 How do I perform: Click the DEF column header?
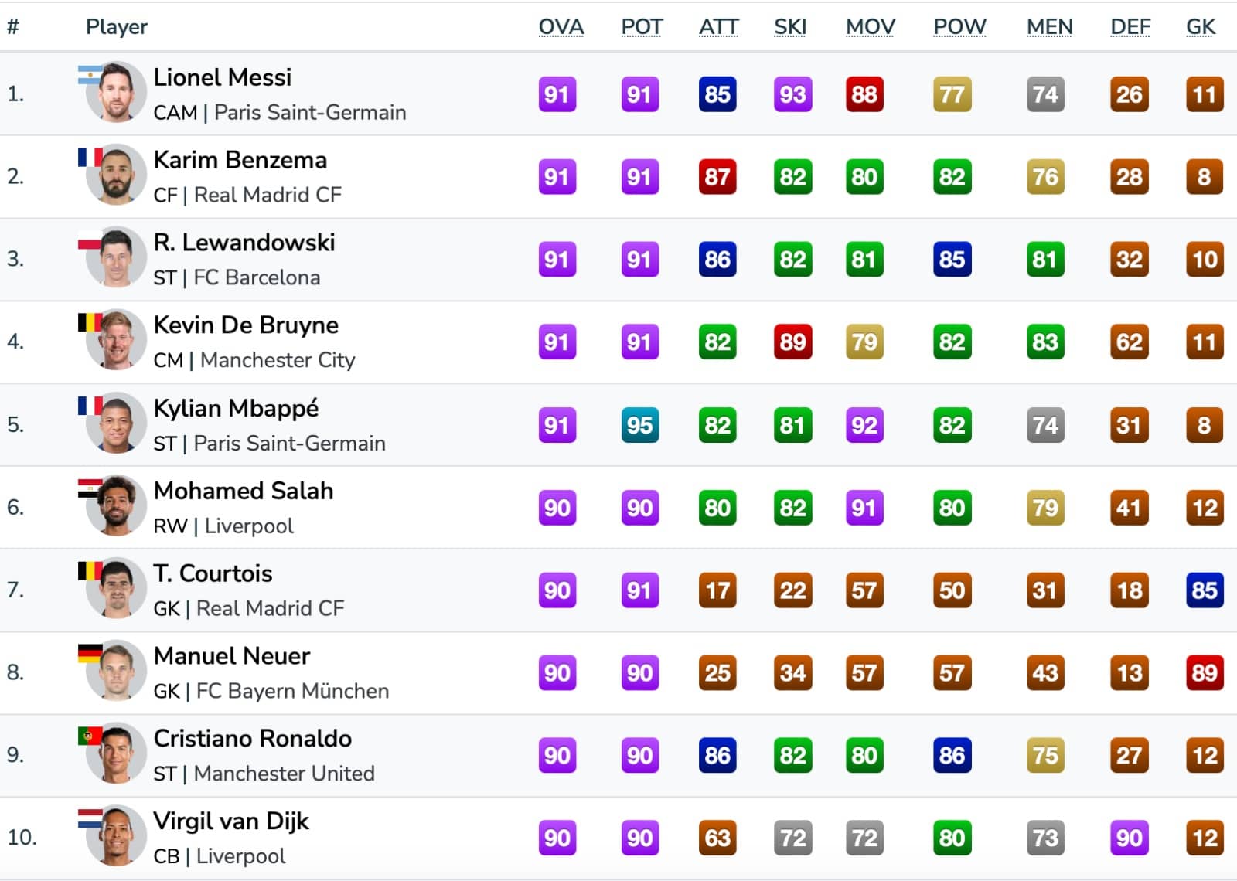click(x=1130, y=26)
